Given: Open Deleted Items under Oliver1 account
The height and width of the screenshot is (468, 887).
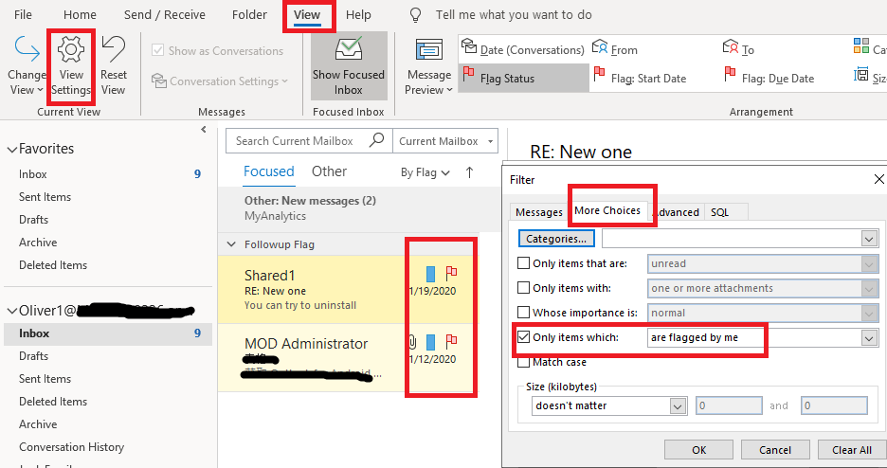Looking at the screenshot, I should point(53,402).
